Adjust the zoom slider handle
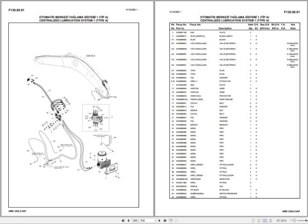The image size is (308, 224). pyautogui.click(x=307, y=220)
